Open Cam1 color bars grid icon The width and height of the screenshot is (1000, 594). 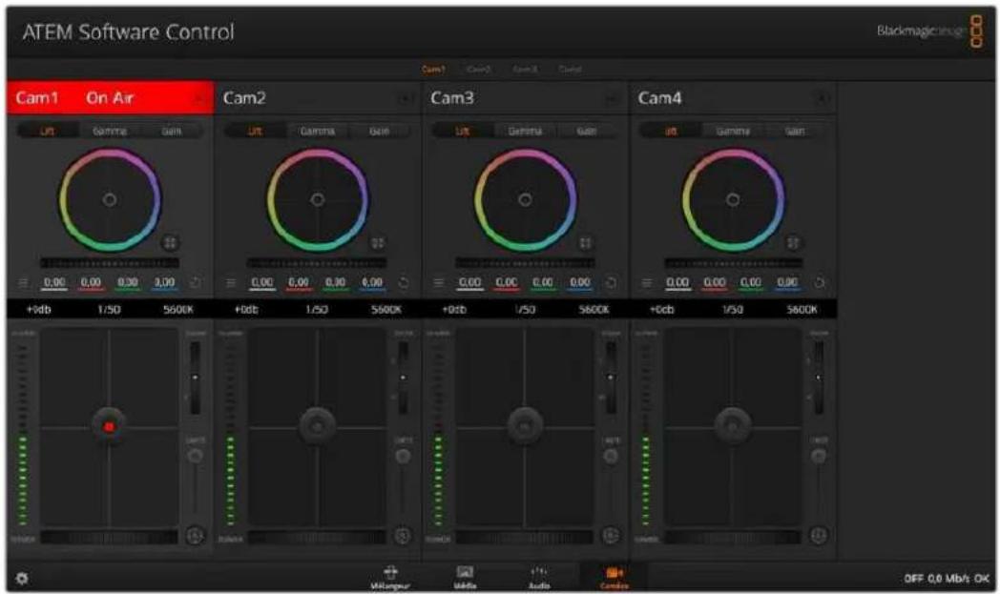(170, 242)
